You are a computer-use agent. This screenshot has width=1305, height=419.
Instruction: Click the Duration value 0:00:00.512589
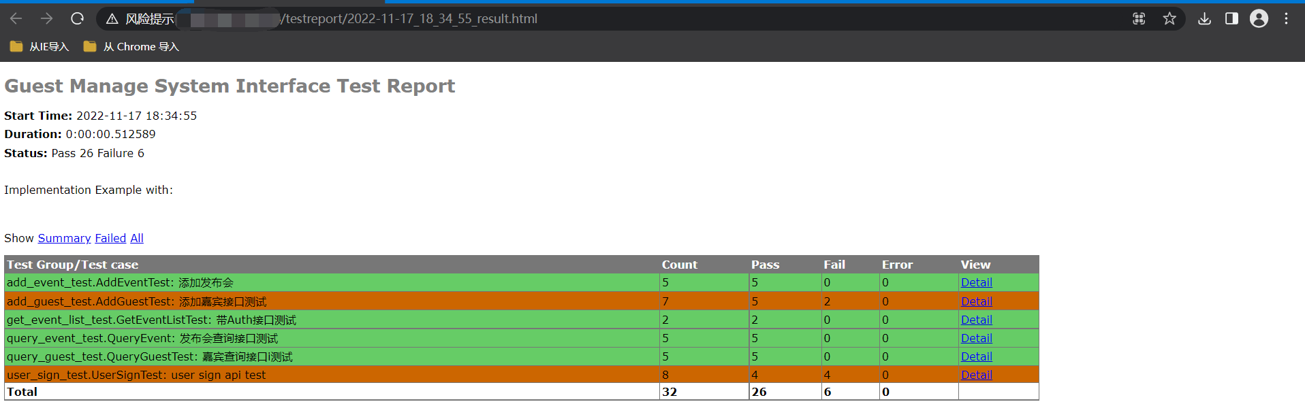click(x=110, y=134)
